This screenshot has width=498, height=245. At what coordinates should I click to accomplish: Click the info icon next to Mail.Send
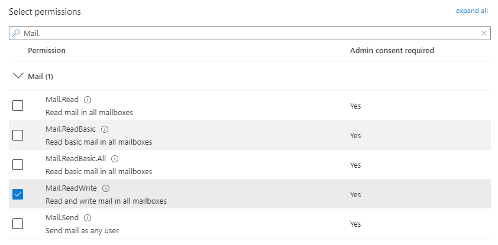click(88, 218)
